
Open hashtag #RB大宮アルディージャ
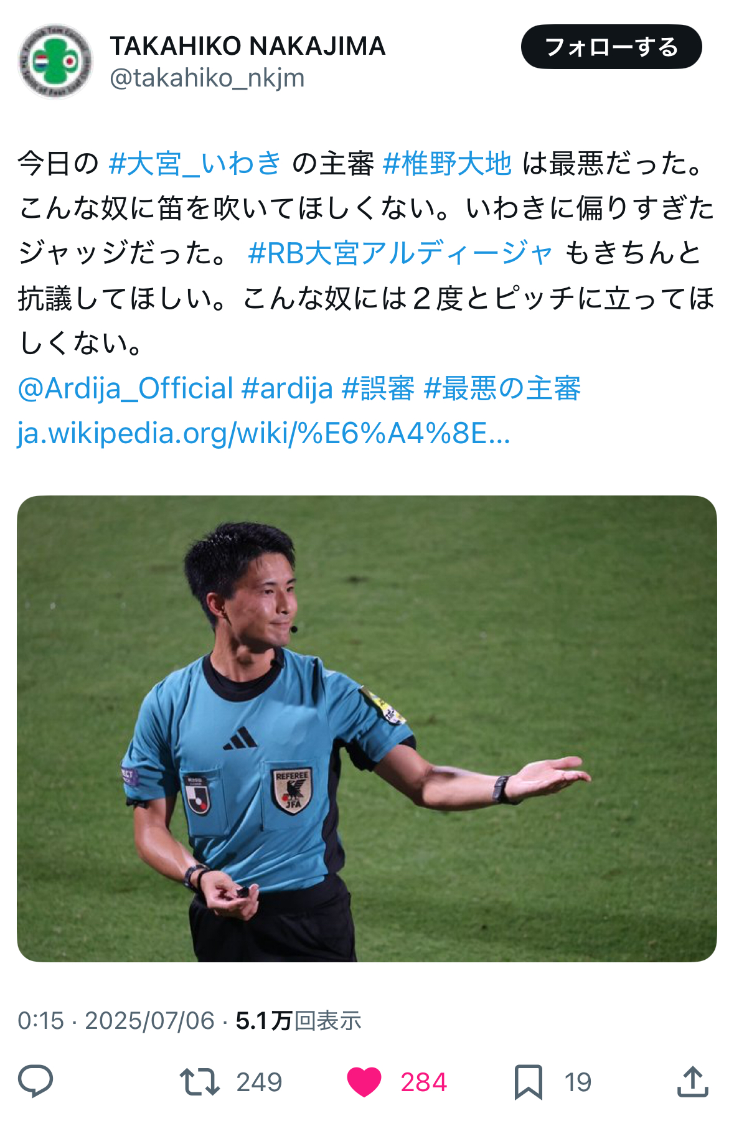(400, 253)
